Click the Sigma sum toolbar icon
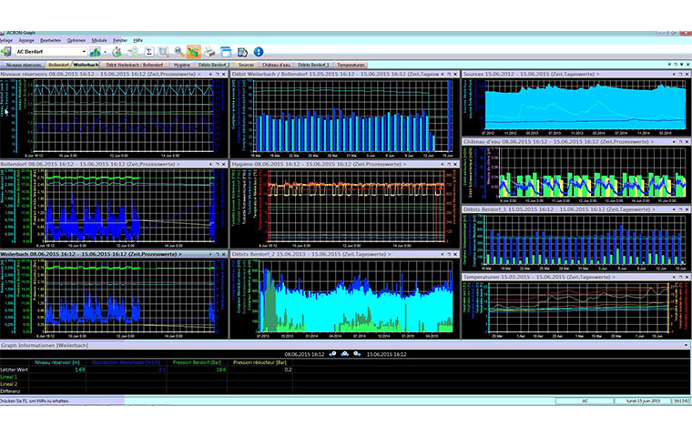Viewport: 692px width, 437px height. tap(148, 52)
